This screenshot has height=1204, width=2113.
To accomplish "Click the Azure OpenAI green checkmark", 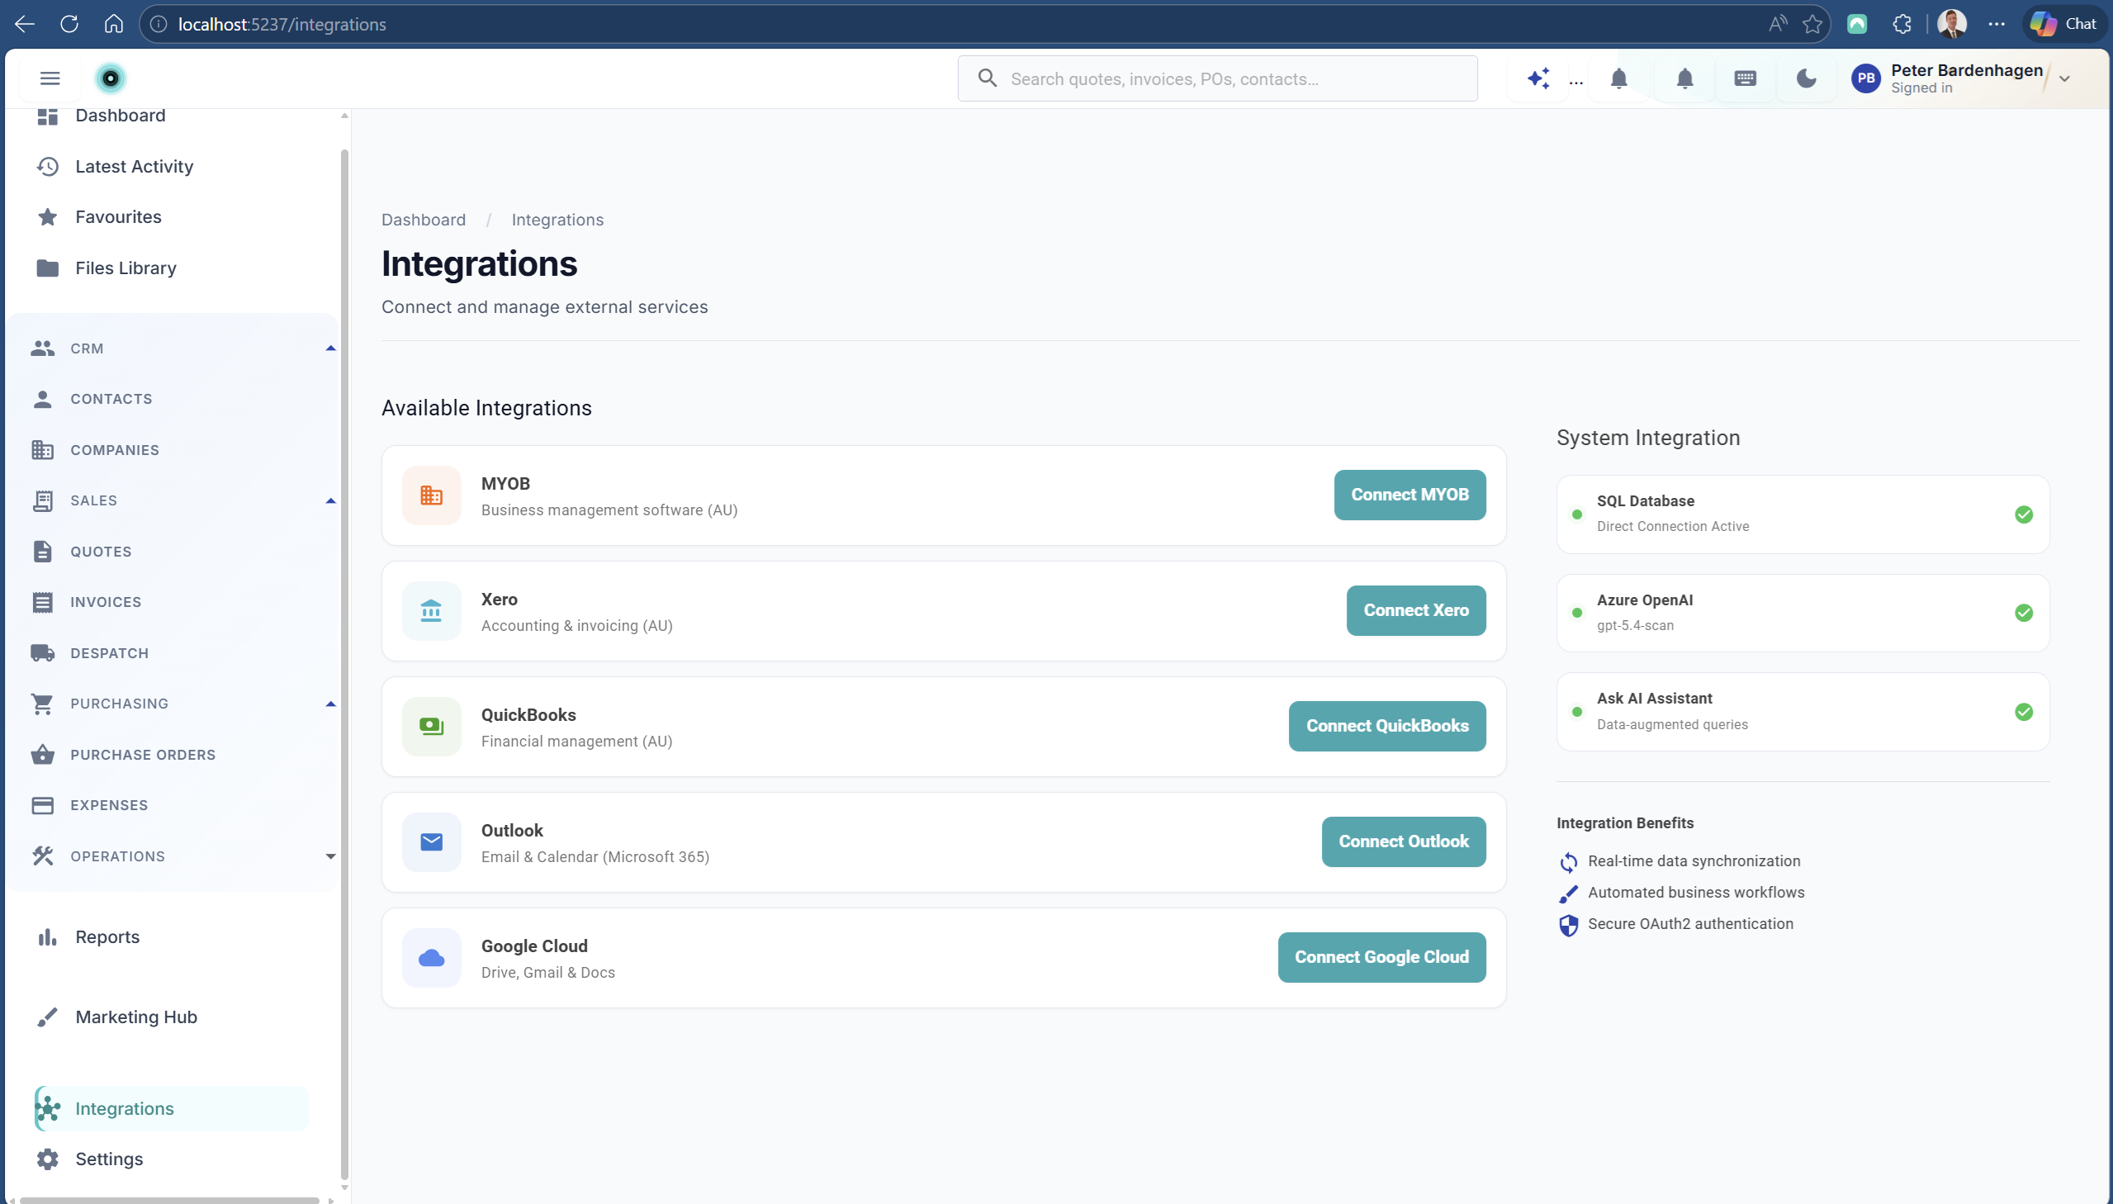I will (2023, 613).
